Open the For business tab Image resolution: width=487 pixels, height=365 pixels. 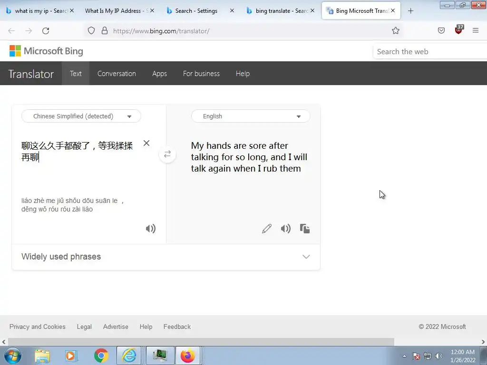click(x=201, y=74)
